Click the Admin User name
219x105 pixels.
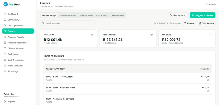click(x=9, y=94)
